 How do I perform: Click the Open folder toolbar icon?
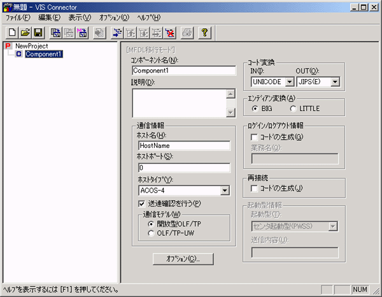25,31
